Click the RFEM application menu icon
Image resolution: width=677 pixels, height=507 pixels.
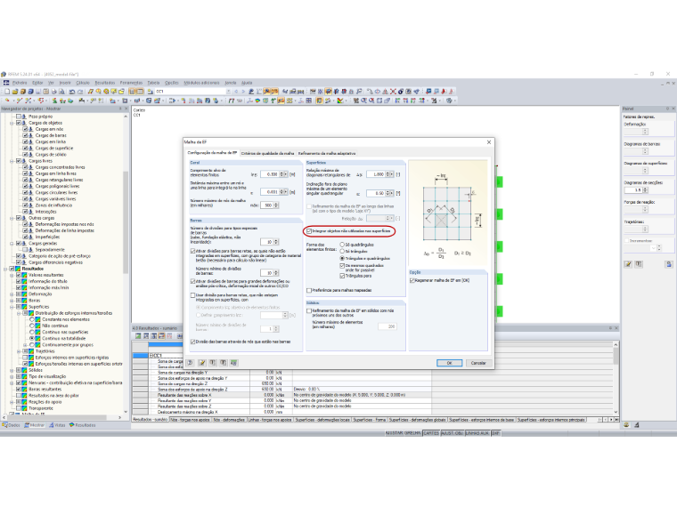tap(6, 83)
